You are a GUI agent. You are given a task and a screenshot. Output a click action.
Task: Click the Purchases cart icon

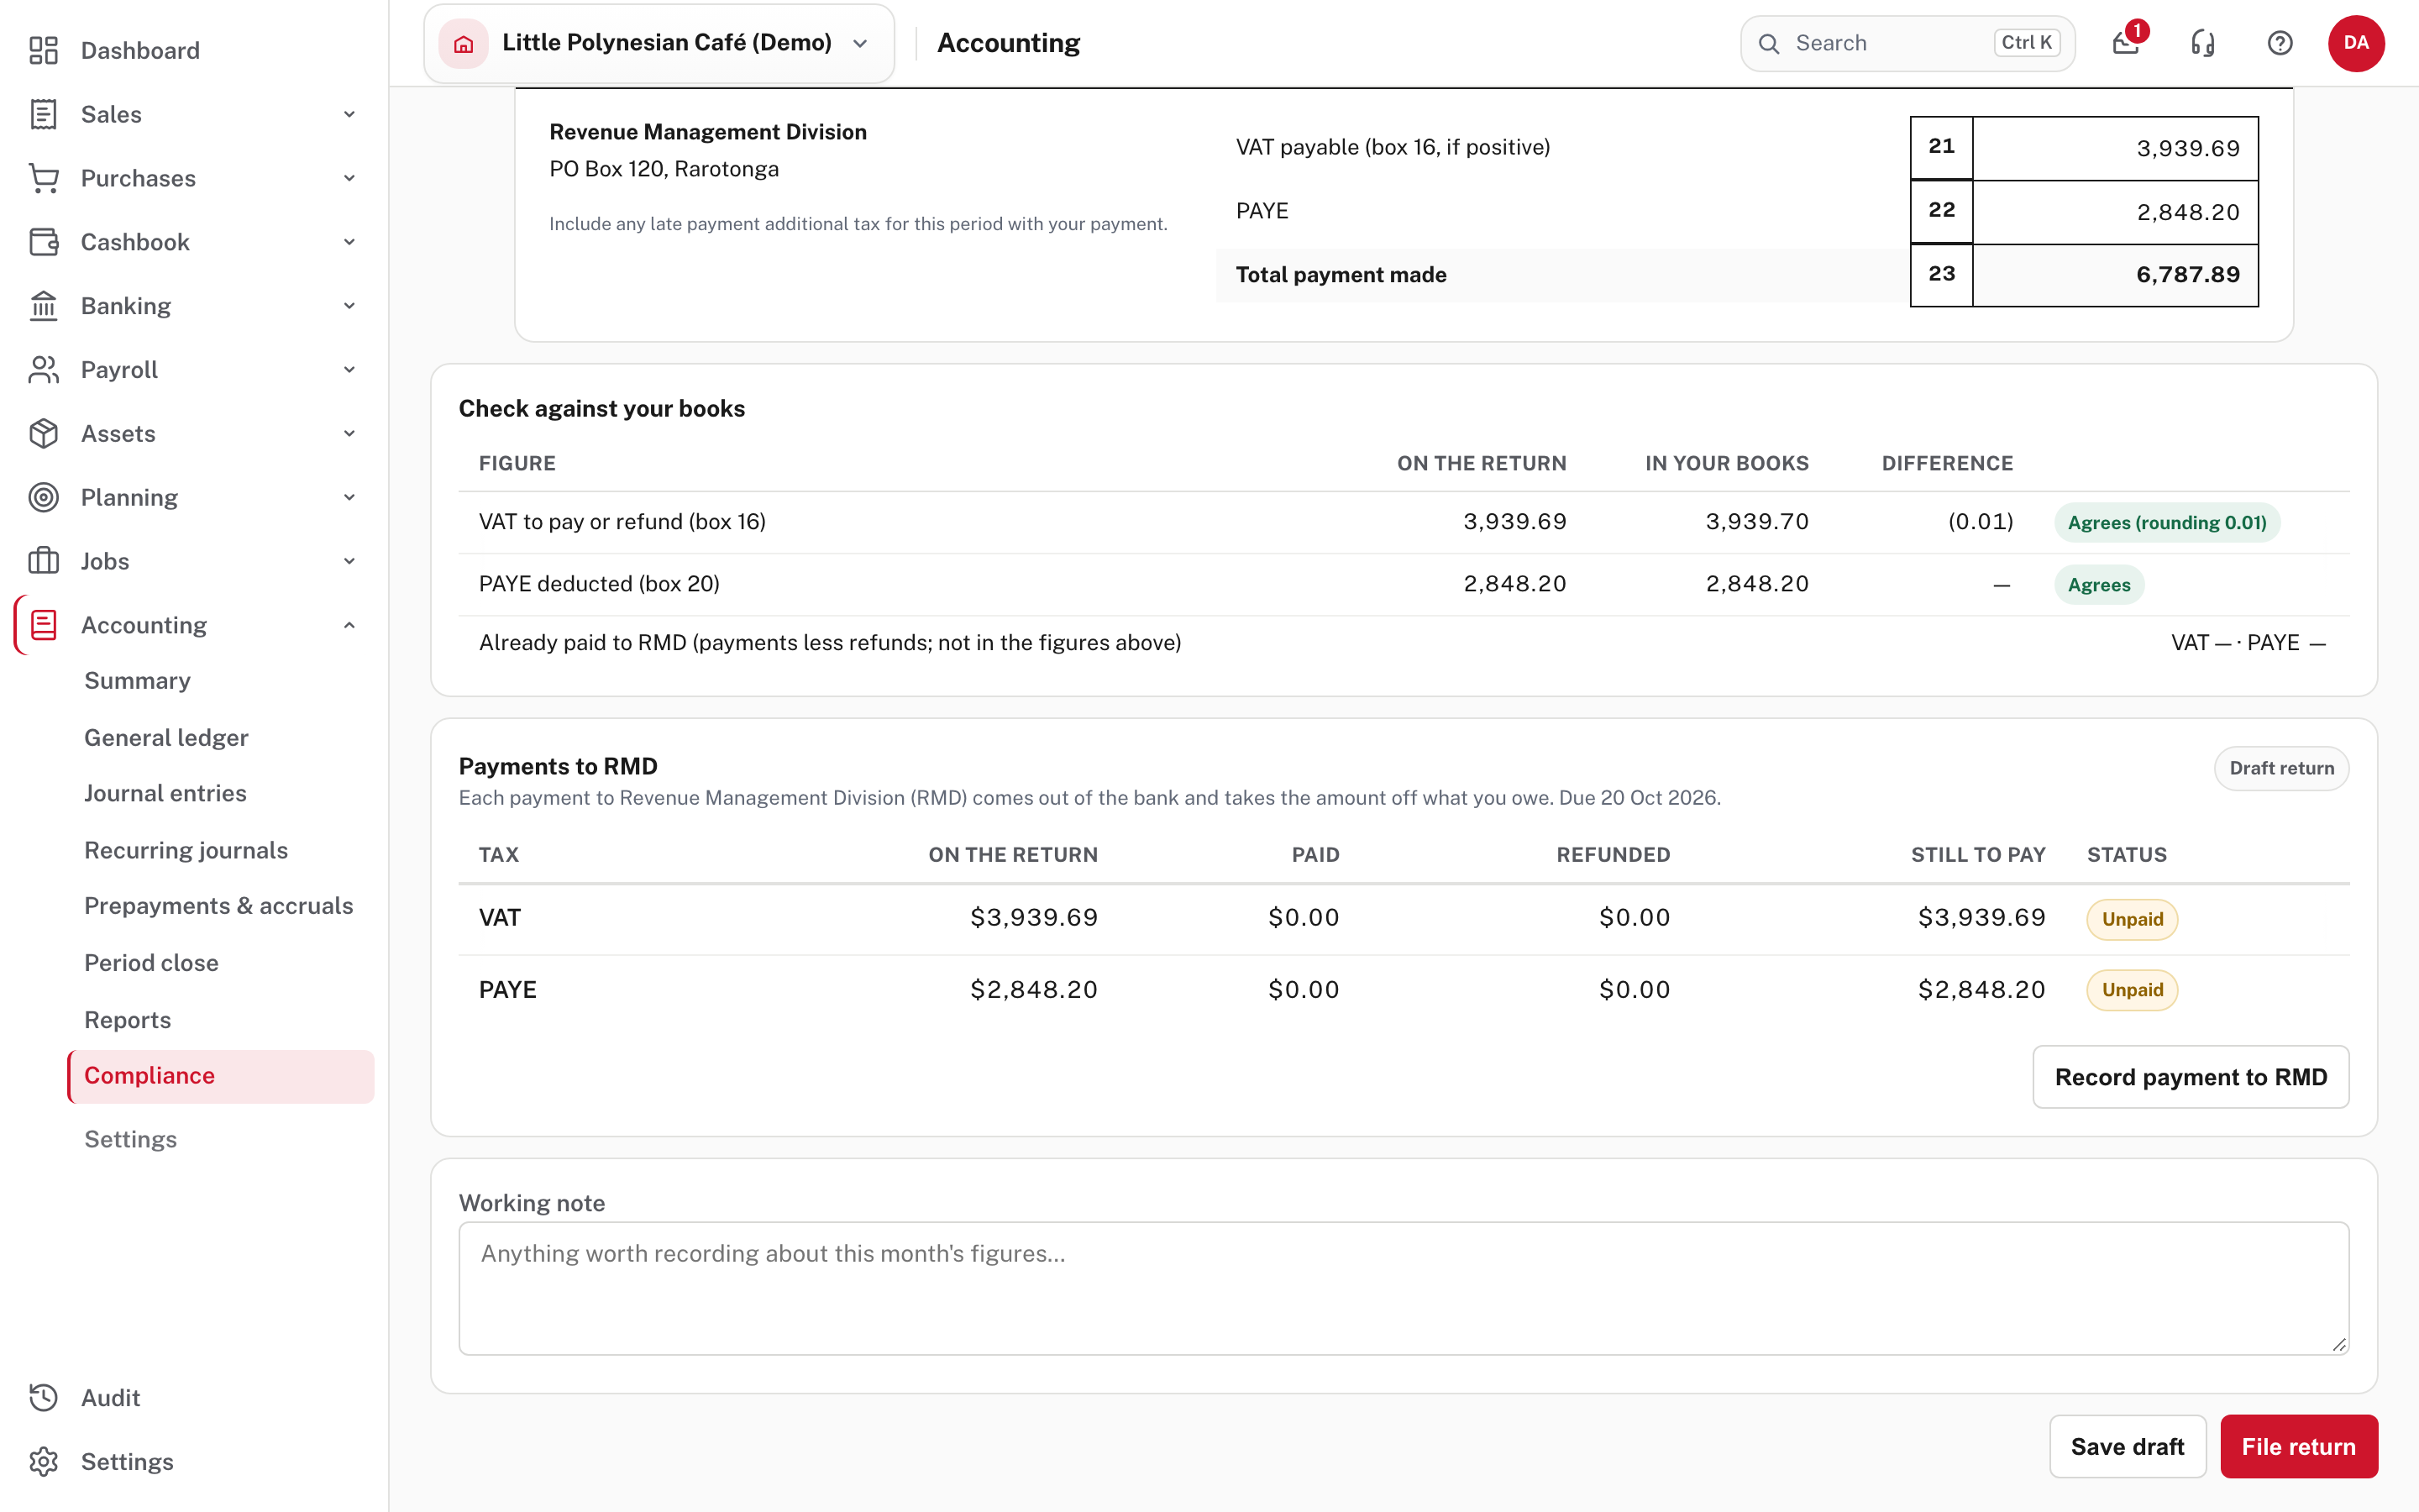coord(43,178)
